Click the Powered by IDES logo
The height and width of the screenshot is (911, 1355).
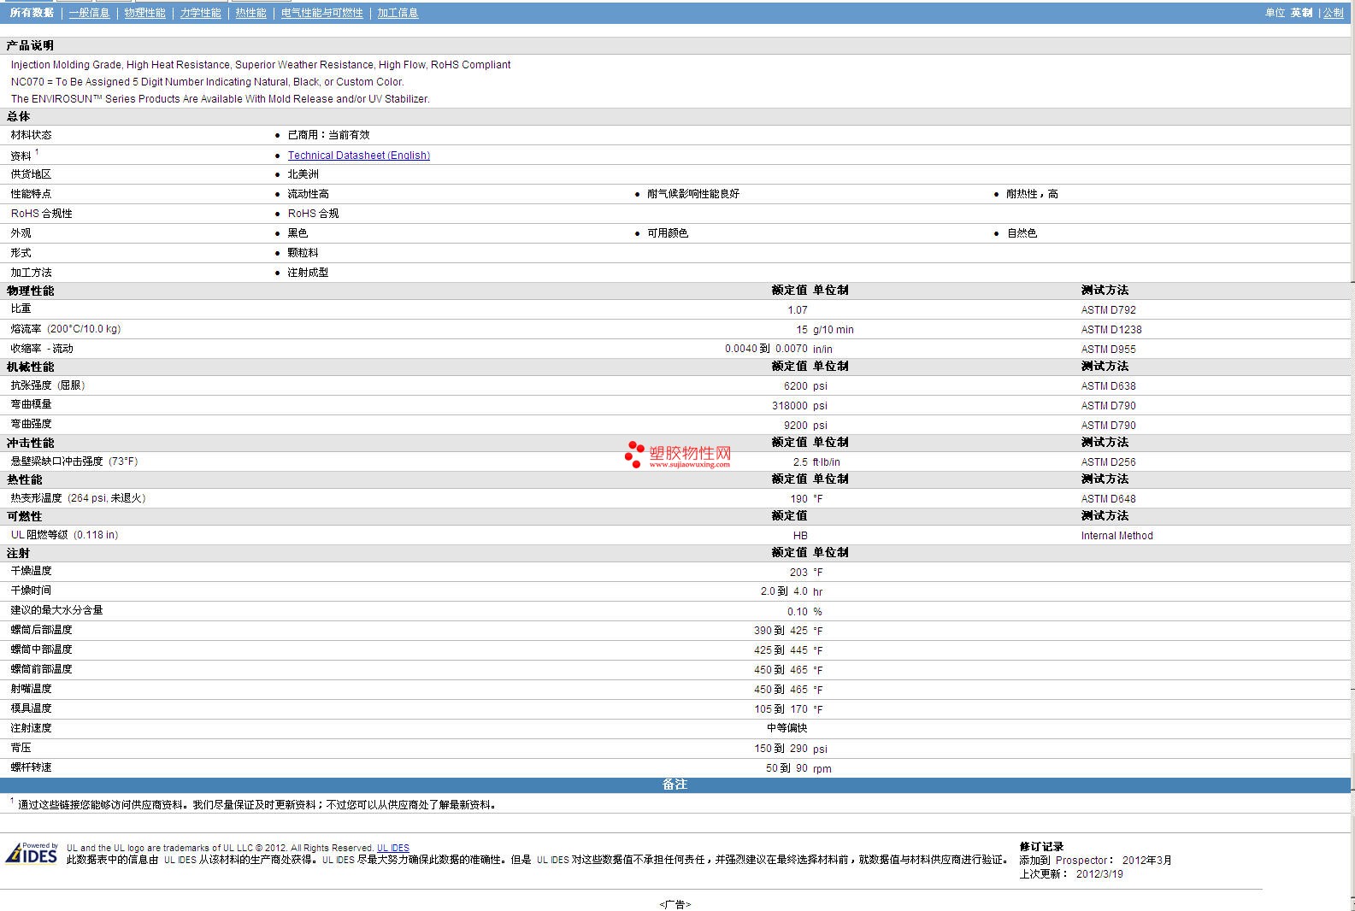pos(32,853)
